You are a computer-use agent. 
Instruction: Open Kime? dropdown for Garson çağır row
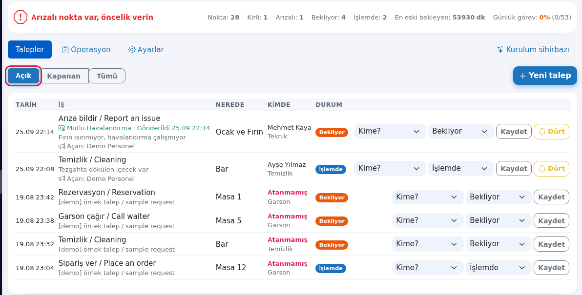click(x=428, y=220)
